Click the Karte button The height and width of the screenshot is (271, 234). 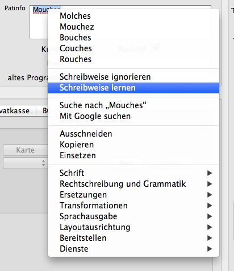26,150
